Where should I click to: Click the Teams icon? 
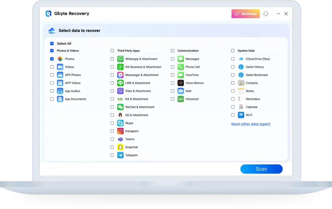click(120, 139)
